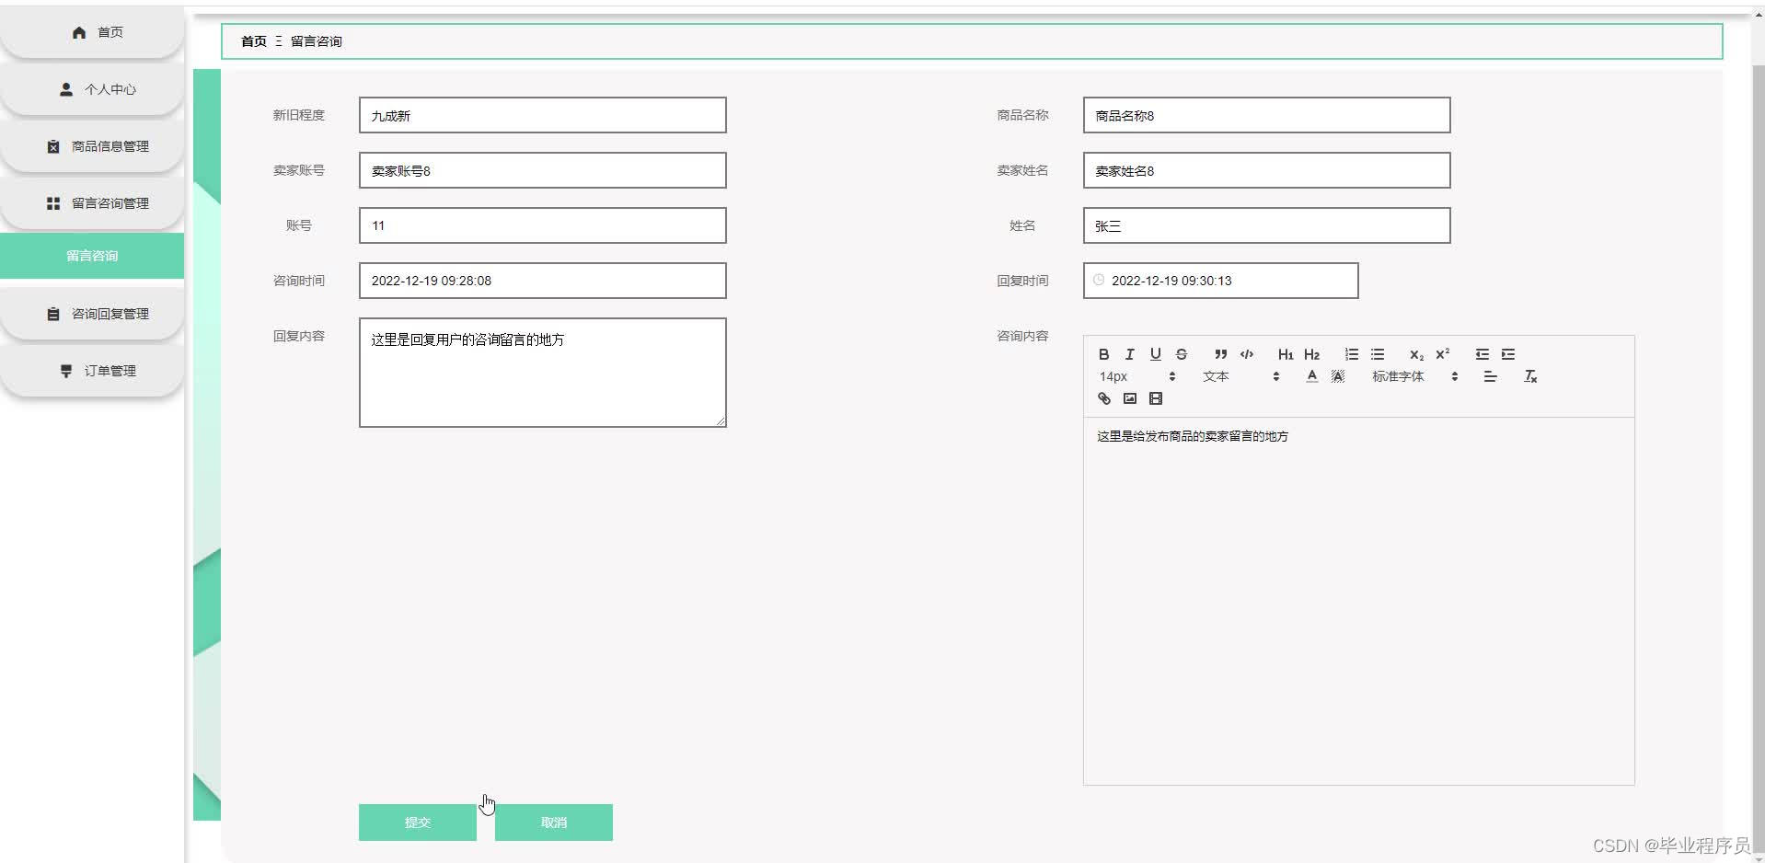Apply strikethrough formatting
The height and width of the screenshot is (863, 1765).
(x=1181, y=354)
